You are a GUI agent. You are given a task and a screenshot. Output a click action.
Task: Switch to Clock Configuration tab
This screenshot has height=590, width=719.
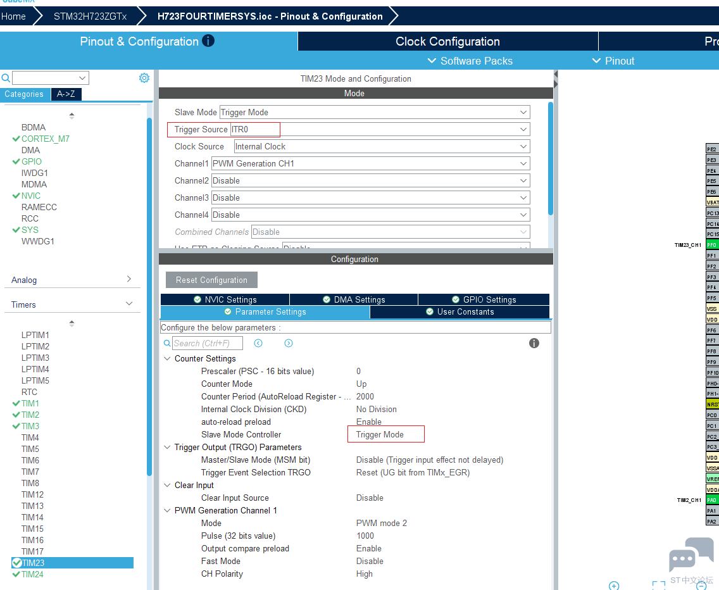pyautogui.click(x=447, y=41)
